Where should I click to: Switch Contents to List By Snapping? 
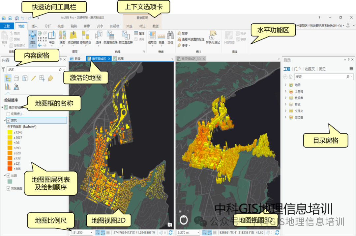[42, 78]
